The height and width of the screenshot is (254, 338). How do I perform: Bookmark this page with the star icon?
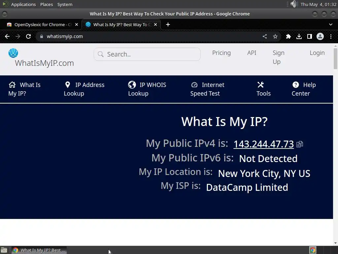tap(275, 36)
